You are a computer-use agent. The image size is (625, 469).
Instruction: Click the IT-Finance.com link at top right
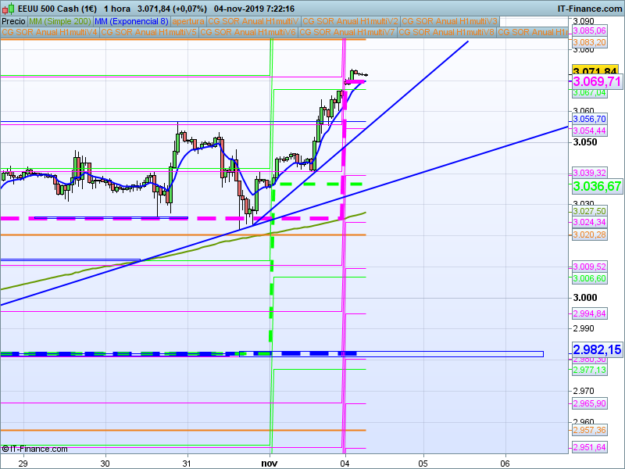[x=590, y=9]
